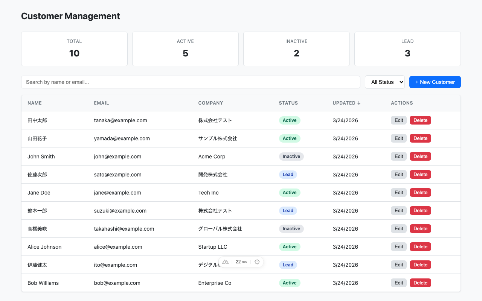Screen dimensions: 482x301
Task: Click the + New Customer button
Action: coord(435,82)
